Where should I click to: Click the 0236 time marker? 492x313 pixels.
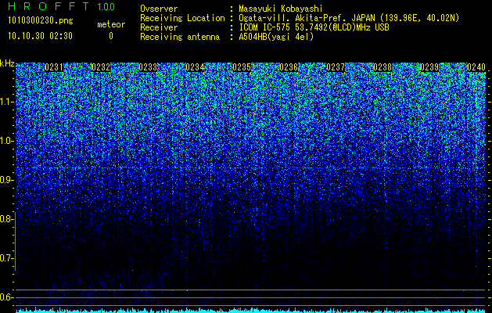[289, 67]
